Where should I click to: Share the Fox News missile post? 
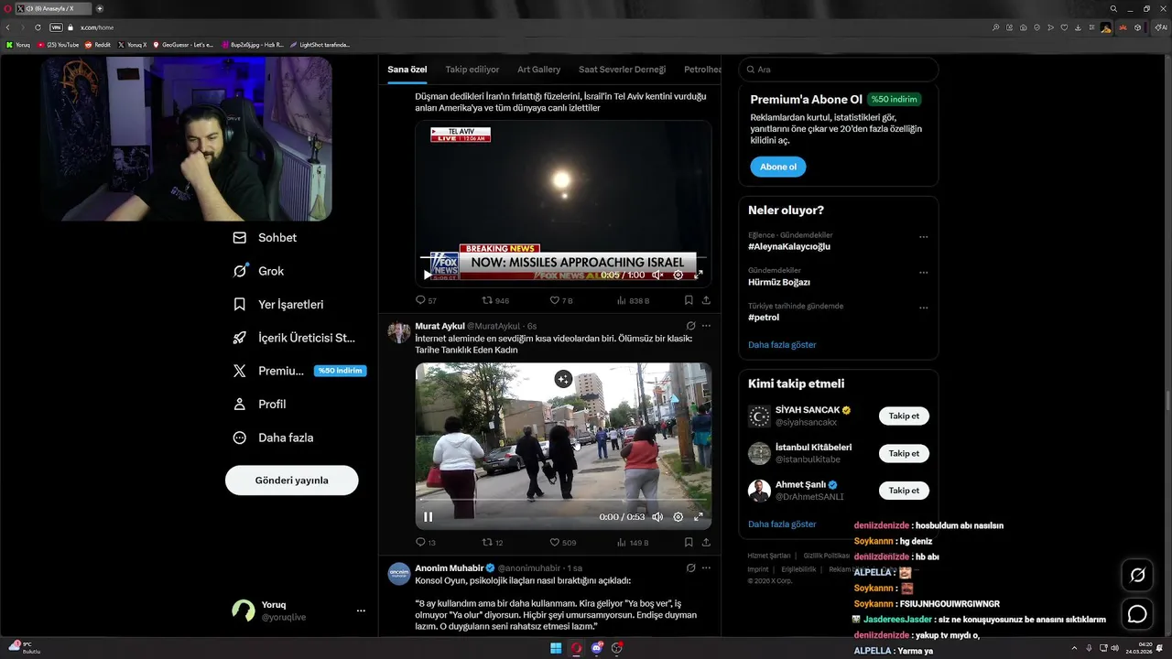click(x=706, y=299)
